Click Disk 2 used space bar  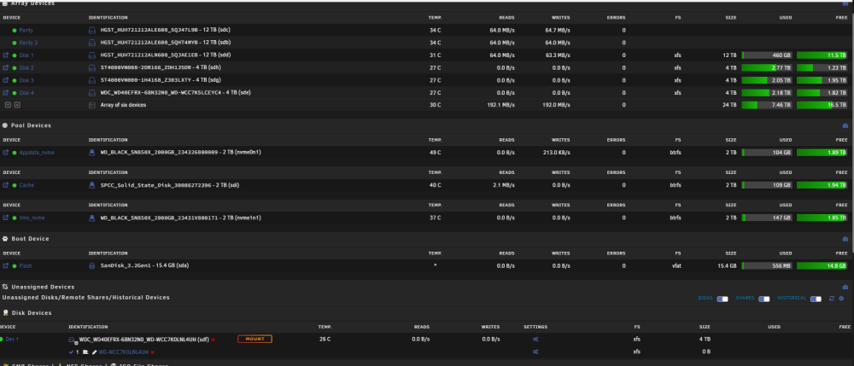[767, 68]
